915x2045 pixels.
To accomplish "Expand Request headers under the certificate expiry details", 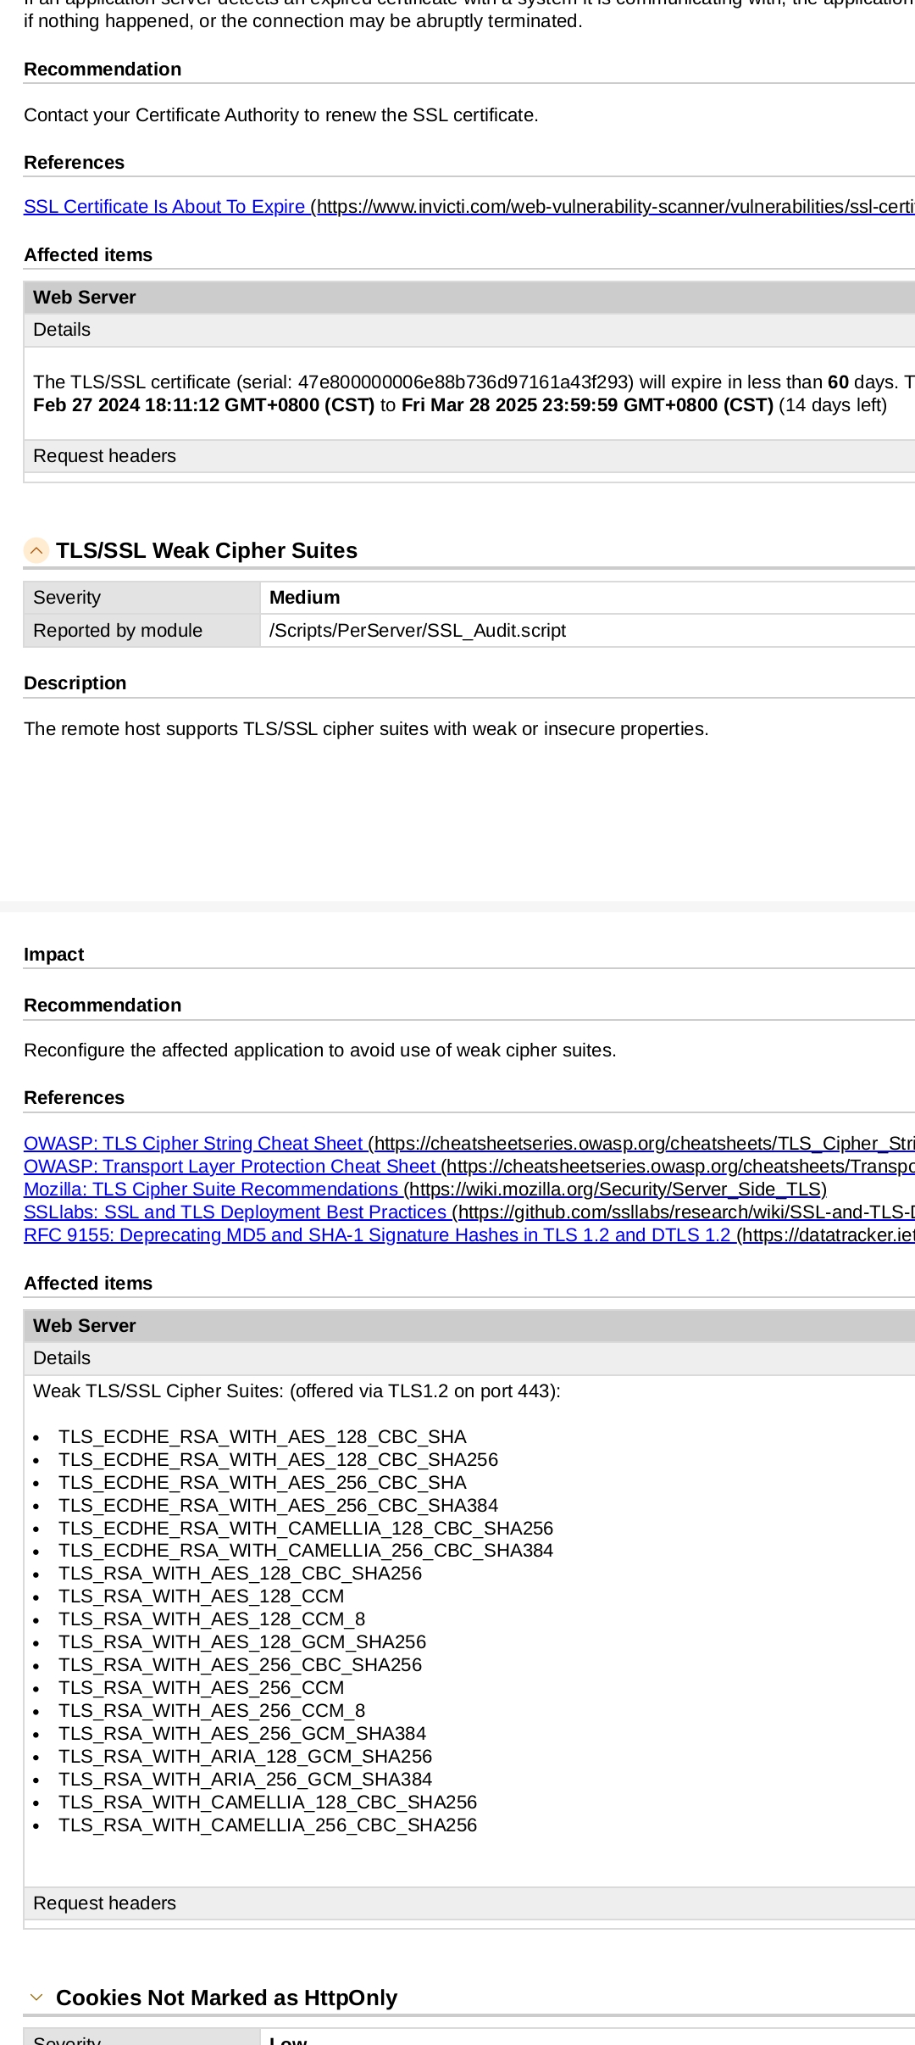I will click(105, 456).
